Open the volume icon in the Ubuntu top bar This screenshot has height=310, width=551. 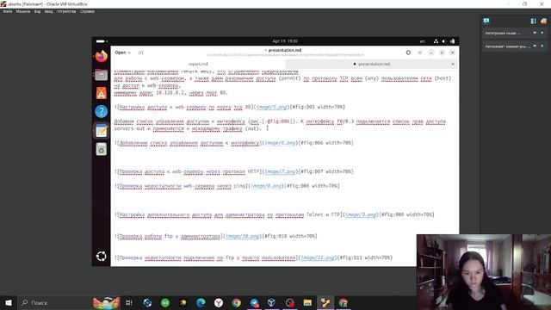point(444,41)
